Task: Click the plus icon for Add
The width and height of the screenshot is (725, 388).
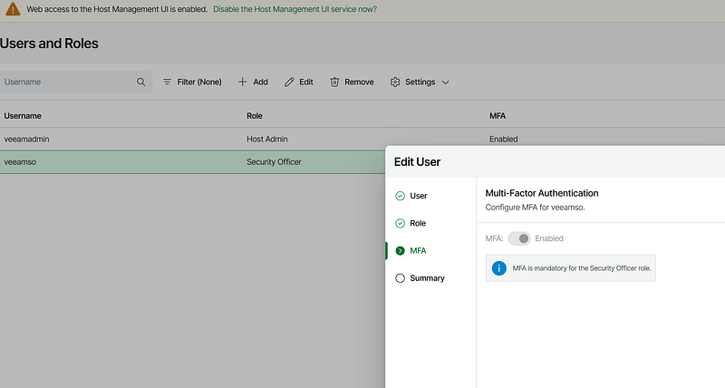Action: 243,82
